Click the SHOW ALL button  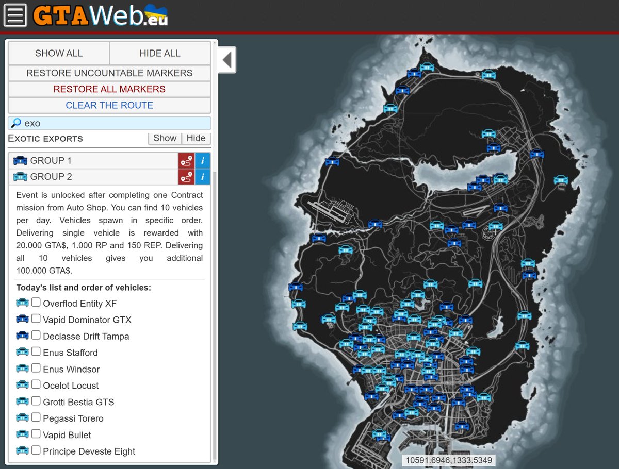coord(59,53)
